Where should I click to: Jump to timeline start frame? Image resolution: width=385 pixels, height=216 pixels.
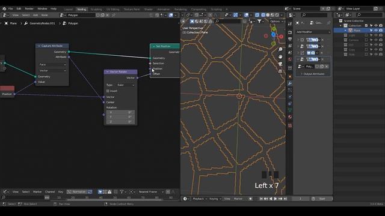(x=261, y=199)
